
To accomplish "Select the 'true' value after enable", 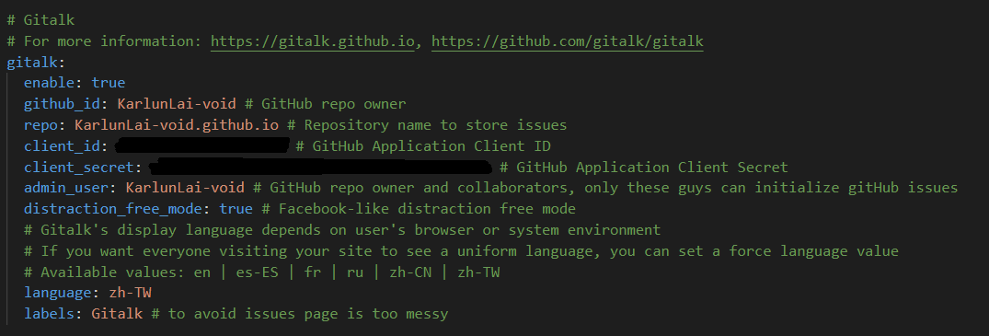I will tap(109, 83).
